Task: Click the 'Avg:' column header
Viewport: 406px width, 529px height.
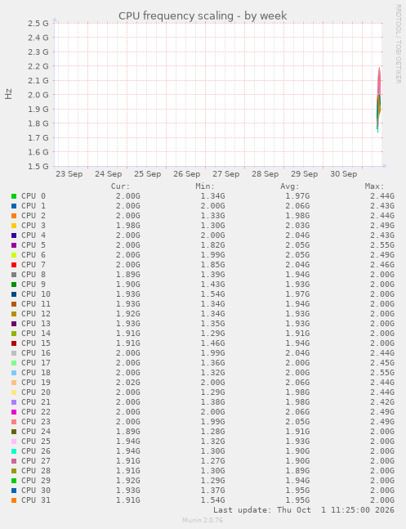Action: [x=290, y=186]
